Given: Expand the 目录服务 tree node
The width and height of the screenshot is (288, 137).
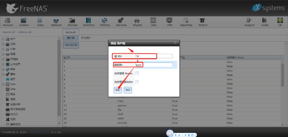Looking at the screenshot, I should (3, 64).
